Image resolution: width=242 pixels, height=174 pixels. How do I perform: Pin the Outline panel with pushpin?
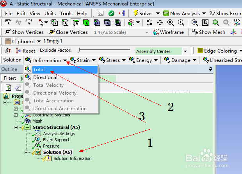[x=210, y=69]
